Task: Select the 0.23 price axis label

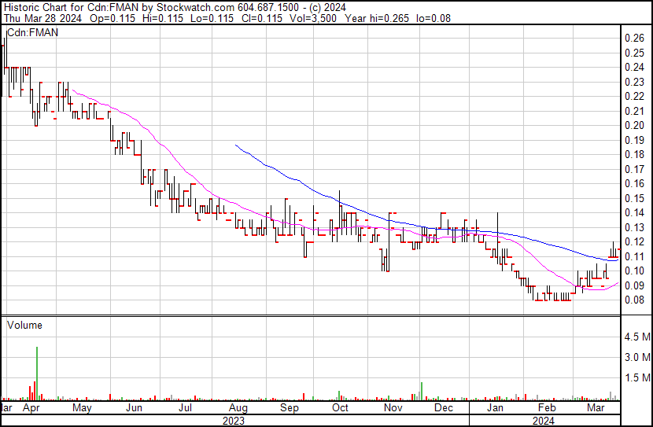Action: click(634, 82)
